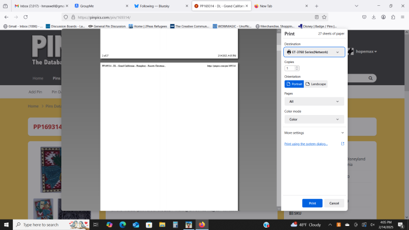
Task: Click the Firefox icon on the taskbar
Action: (x=202, y=225)
